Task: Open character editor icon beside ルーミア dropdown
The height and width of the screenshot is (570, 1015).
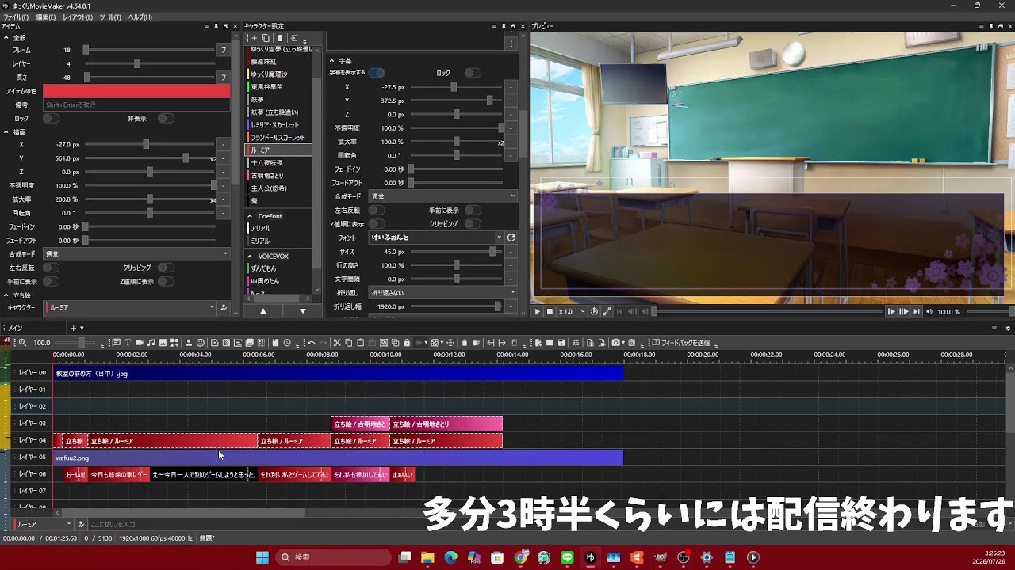Action: coord(224,307)
